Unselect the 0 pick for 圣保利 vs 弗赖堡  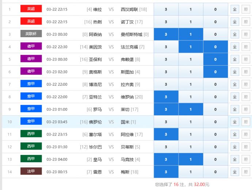(215, 59)
